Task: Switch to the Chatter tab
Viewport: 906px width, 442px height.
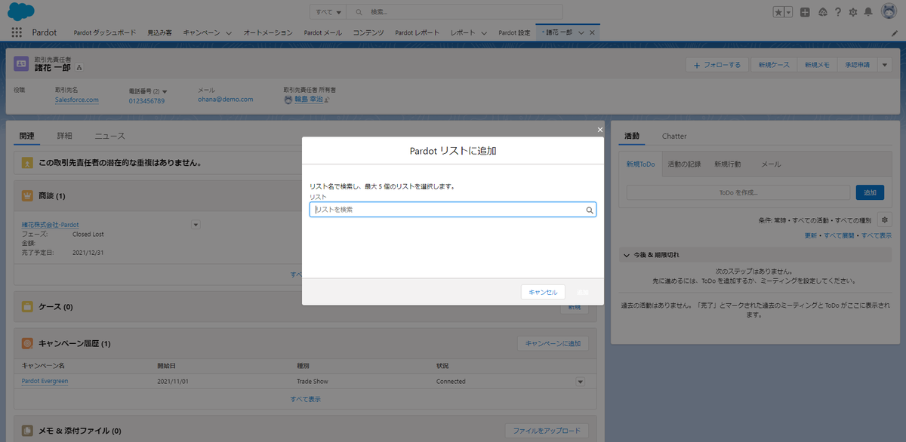Action: 674,136
